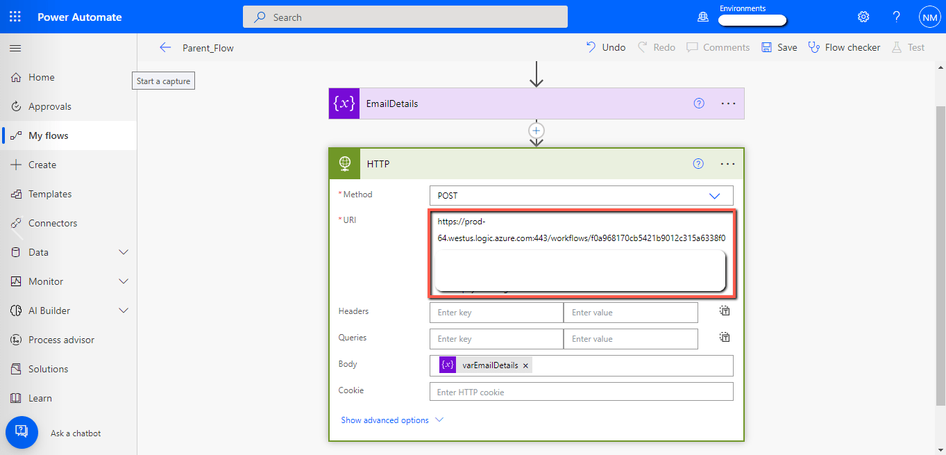This screenshot has width=946, height=455.
Task: Click the Learn book icon
Action: coord(16,398)
